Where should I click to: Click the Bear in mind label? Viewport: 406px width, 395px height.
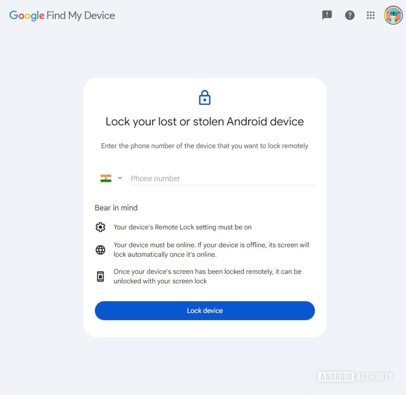pyautogui.click(x=116, y=208)
